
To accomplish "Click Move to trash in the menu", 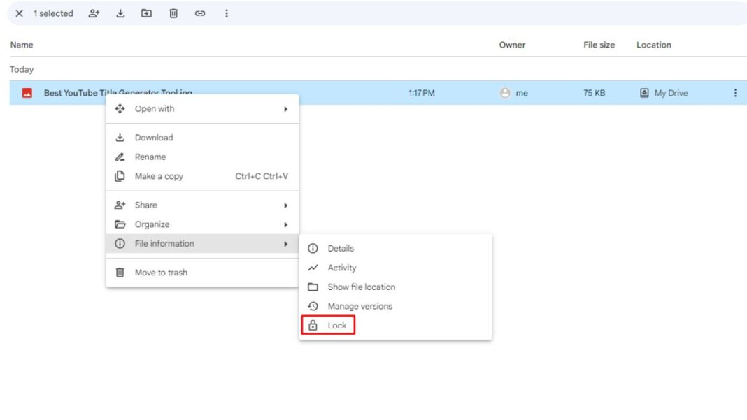I will click(160, 272).
